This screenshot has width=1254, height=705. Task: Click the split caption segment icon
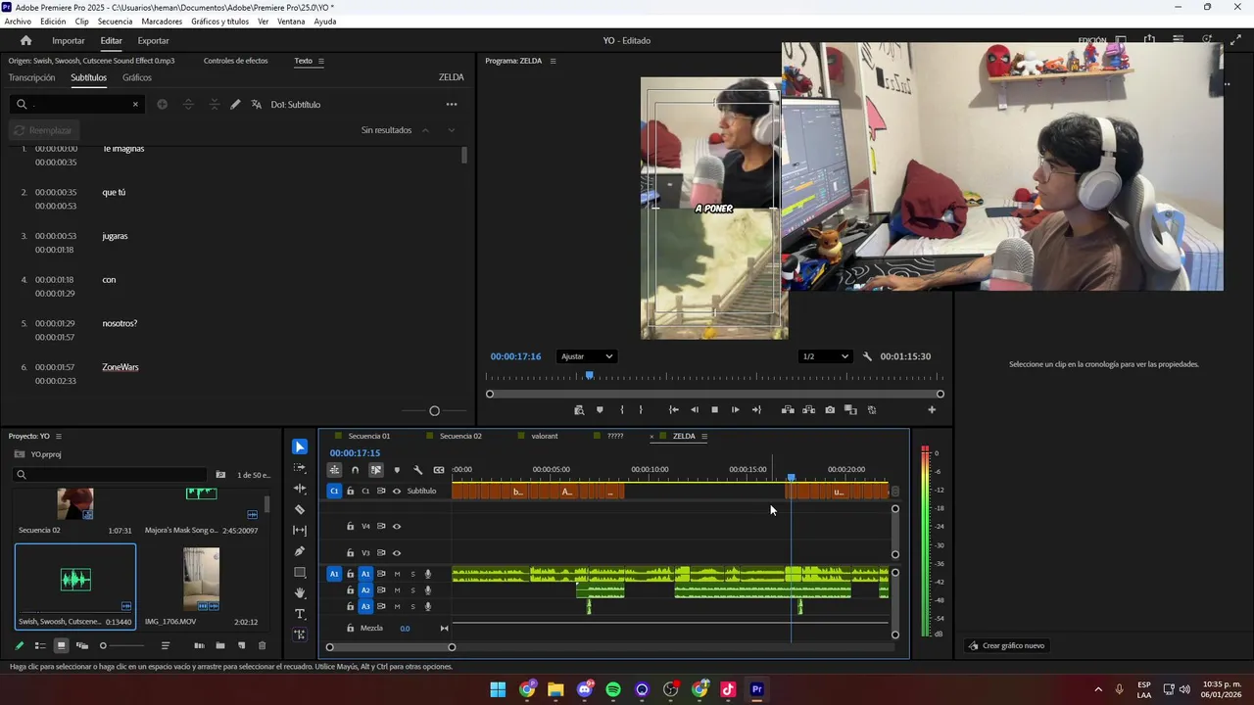(x=188, y=105)
